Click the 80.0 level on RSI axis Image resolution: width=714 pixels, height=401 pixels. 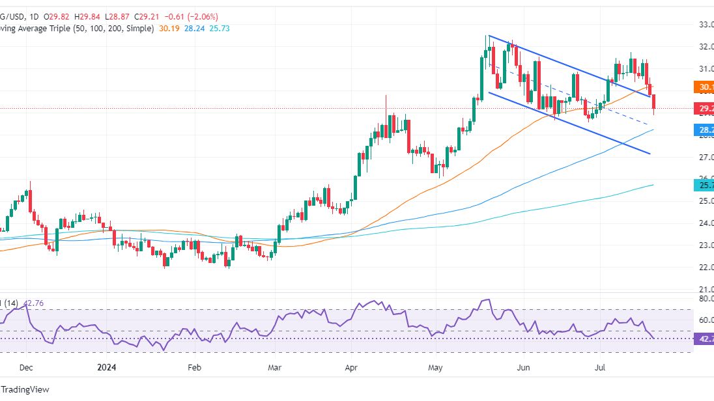click(x=706, y=298)
